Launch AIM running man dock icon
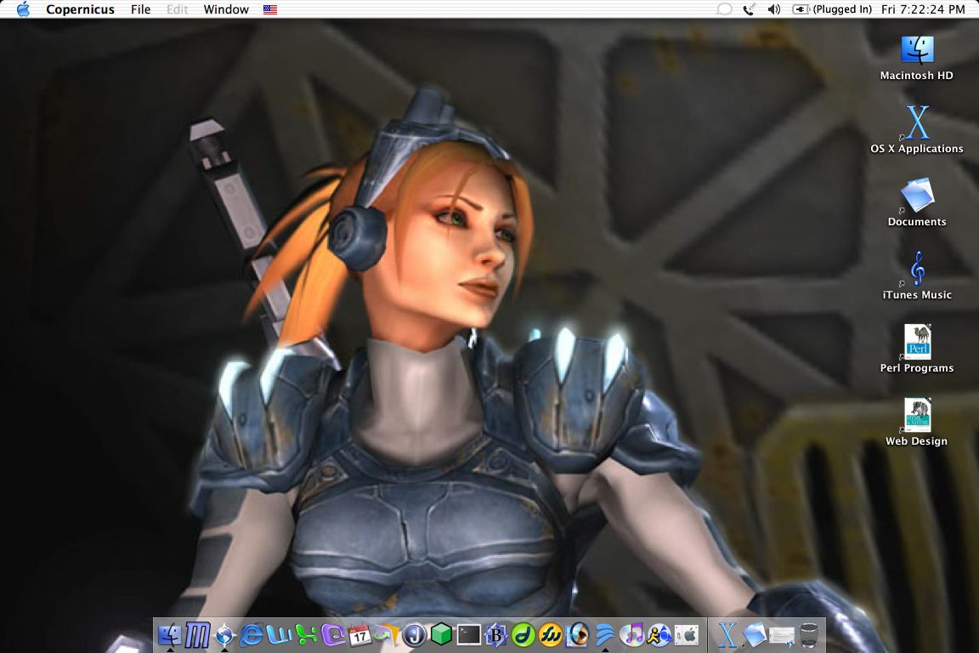 [x=659, y=635]
